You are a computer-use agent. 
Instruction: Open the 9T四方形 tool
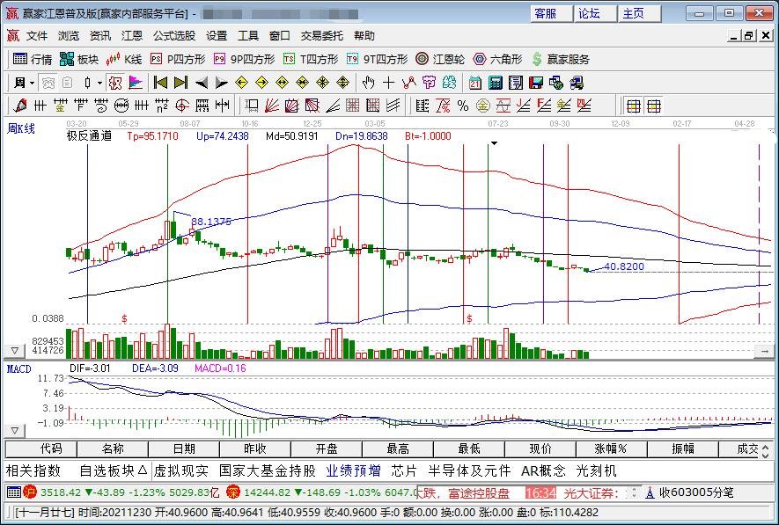377,60
